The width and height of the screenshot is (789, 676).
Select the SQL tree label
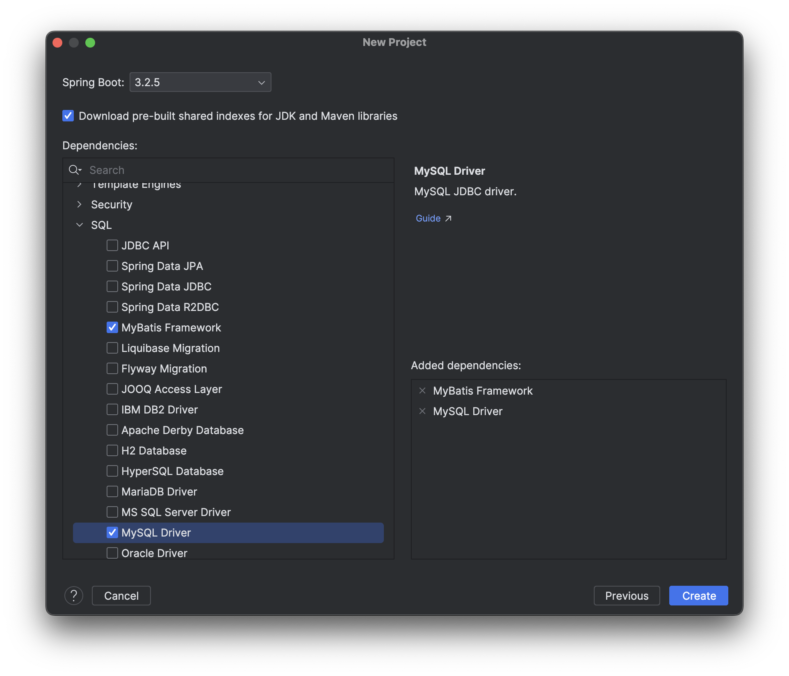tap(101, 225)
